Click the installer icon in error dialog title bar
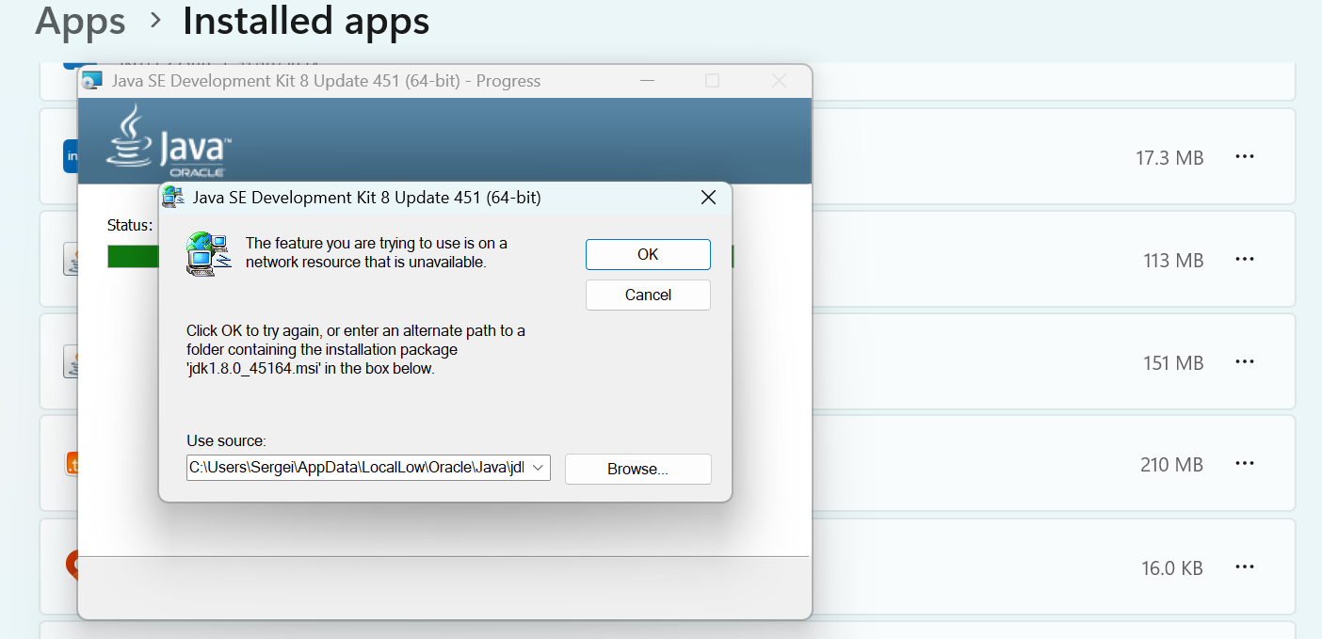 click(x=173, y=198)
